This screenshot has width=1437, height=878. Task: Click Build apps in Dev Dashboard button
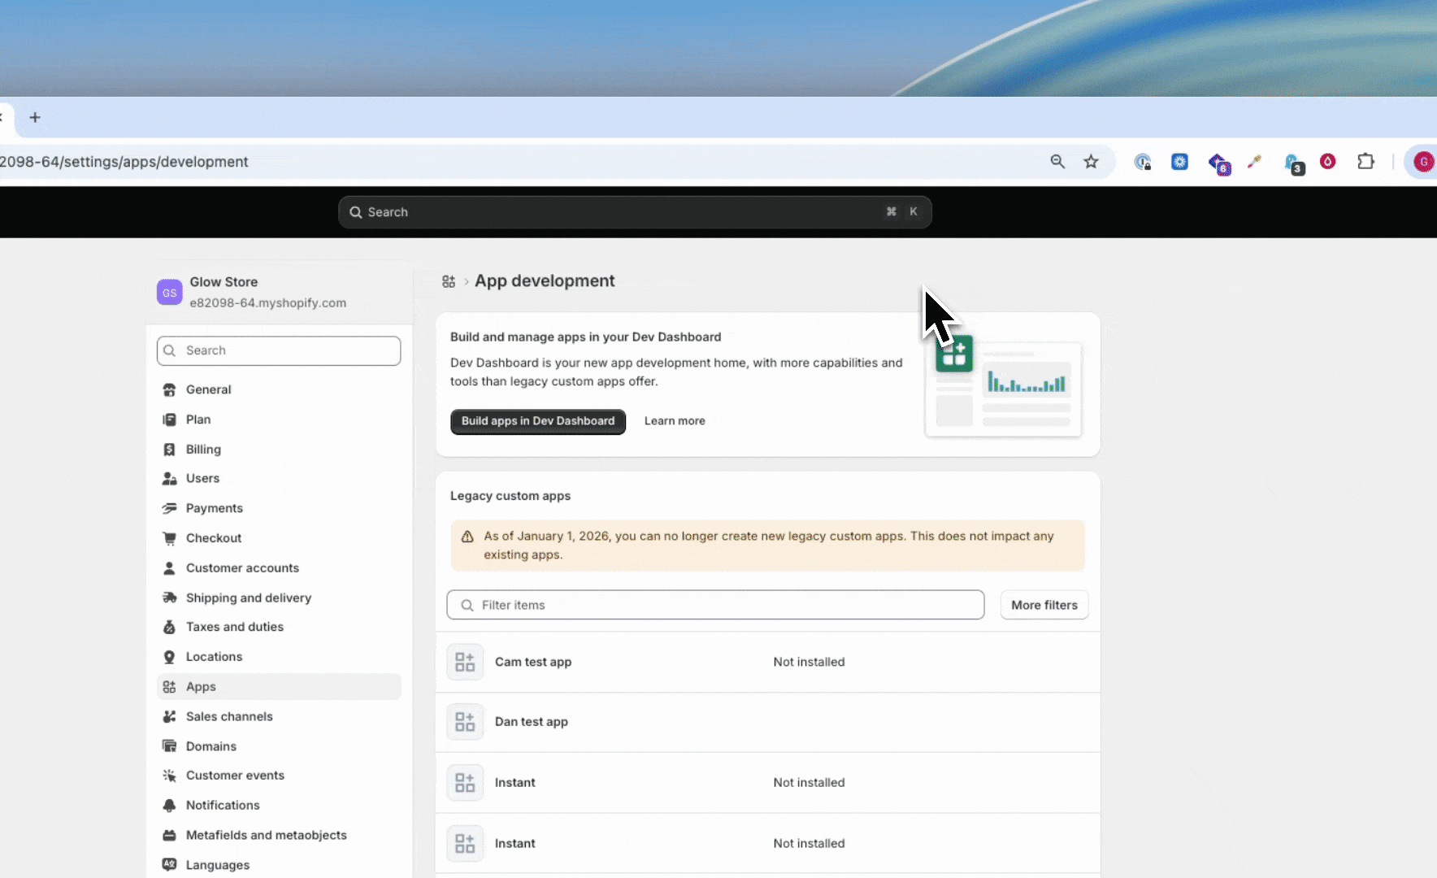click(x=538, y=421)
